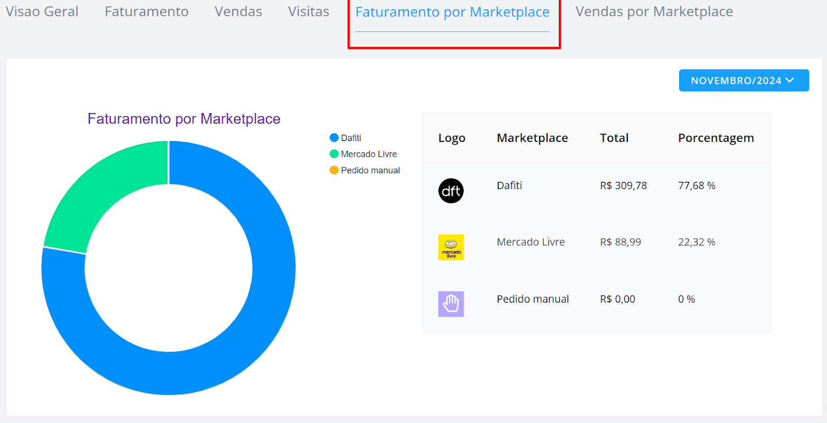
Task: Click the R$ 309,78 total value
Action: pos(623,185)
